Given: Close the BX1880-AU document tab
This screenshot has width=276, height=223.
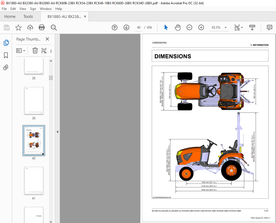Looking at the screenshot, I should pyautogui.click(x=85, y=16).
